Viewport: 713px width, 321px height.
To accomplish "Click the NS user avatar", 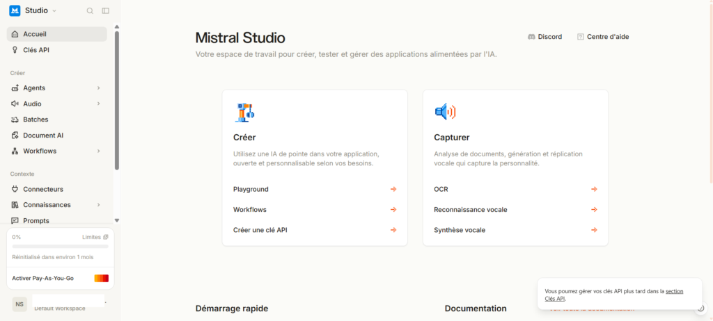I will tap(19, 304).
